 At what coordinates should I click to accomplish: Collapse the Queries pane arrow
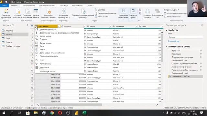point(27,25)
